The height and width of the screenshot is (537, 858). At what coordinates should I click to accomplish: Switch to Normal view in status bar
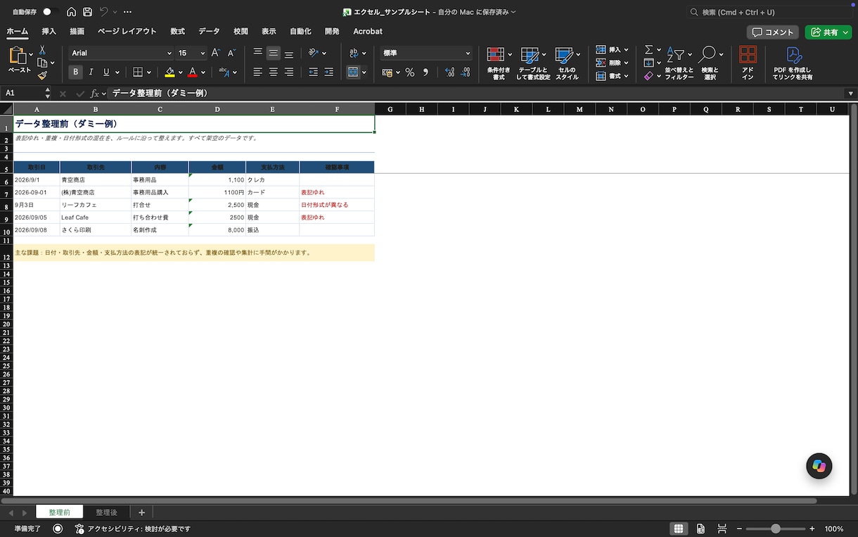point(679,529)
